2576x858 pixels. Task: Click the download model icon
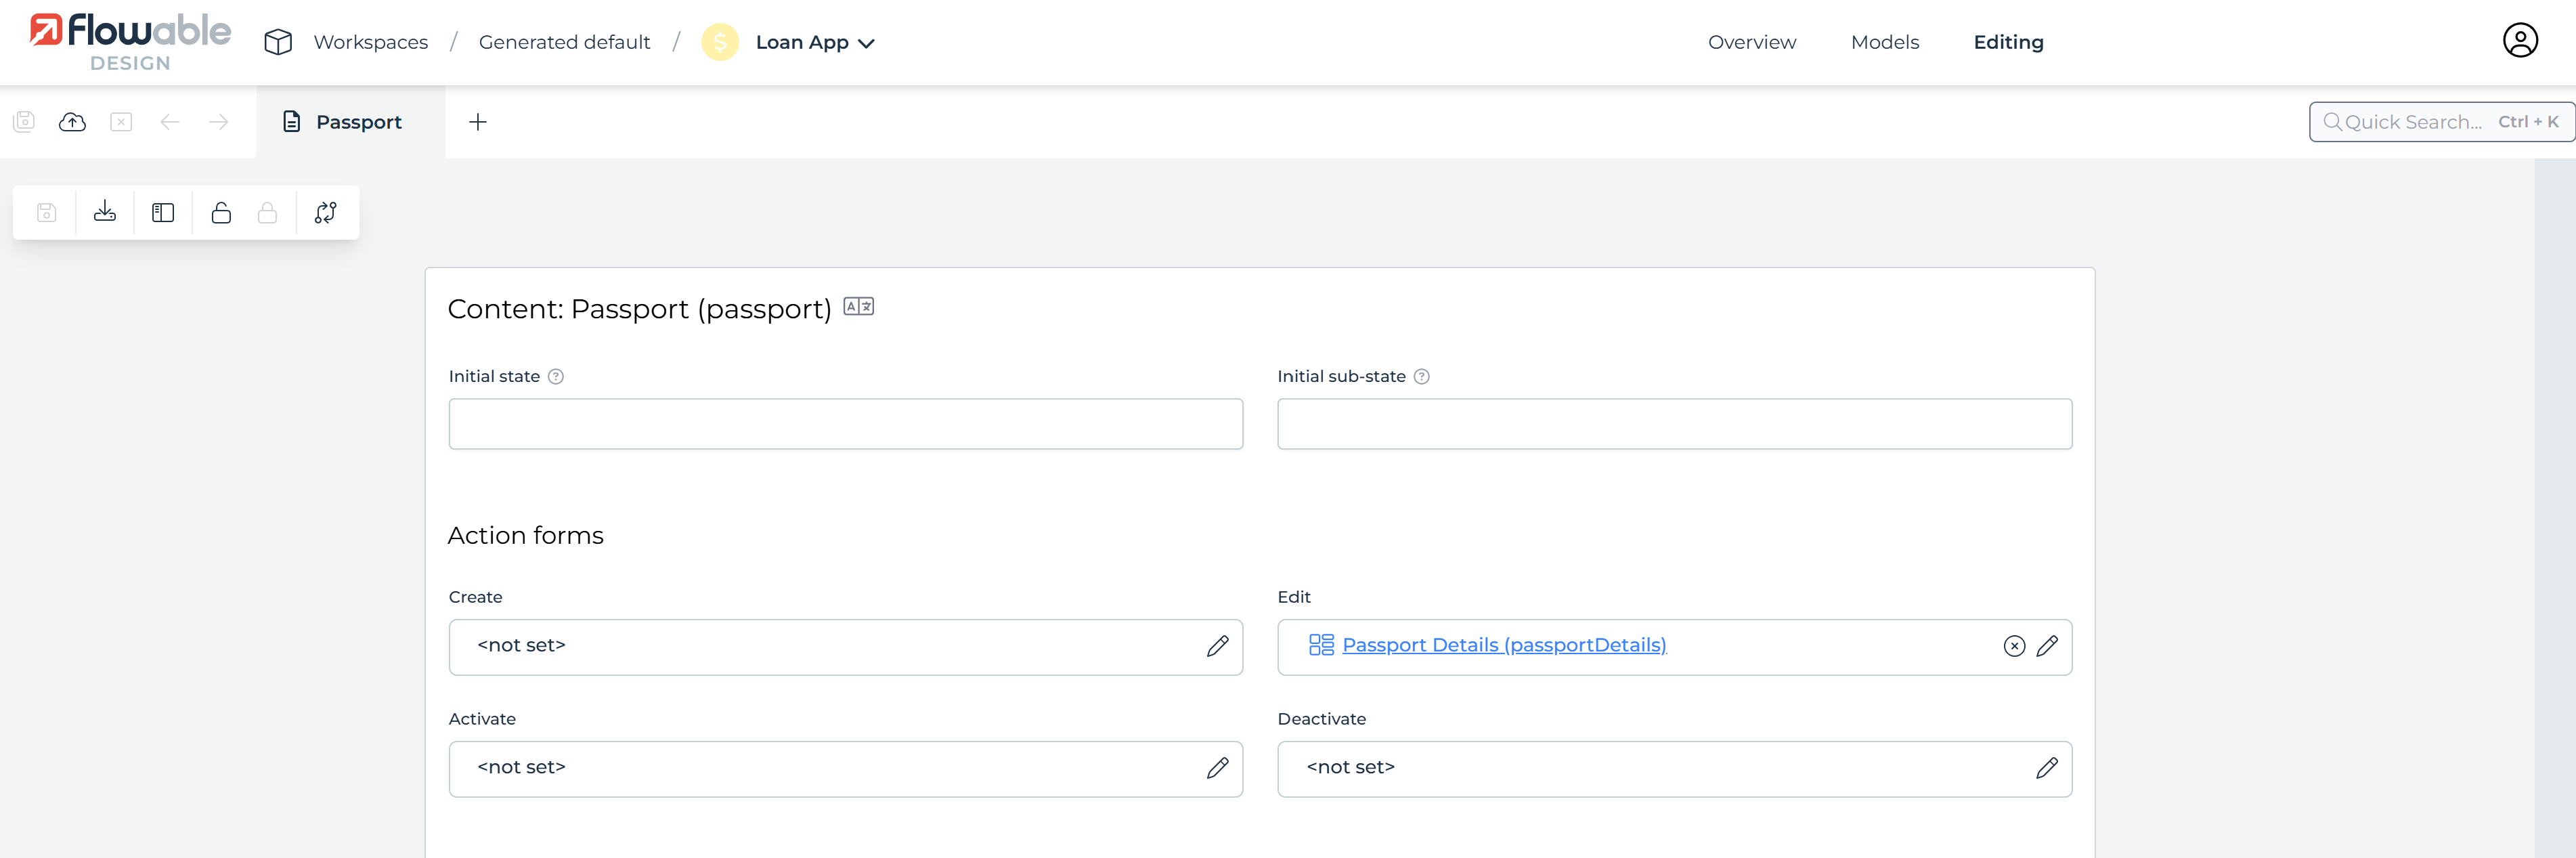(105, 212)
